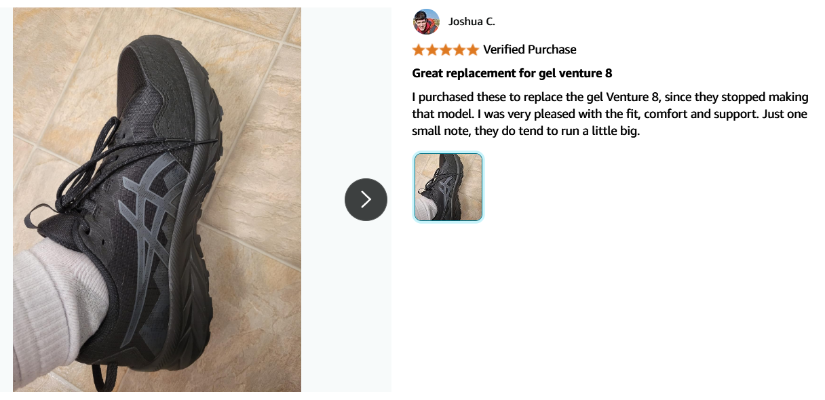Click the fifth orange rating star
This screenshot has height=400, width=825.
[473, 49]
